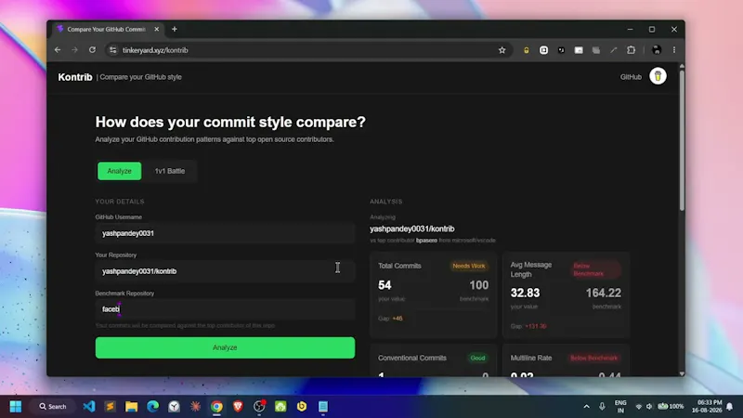Switch to the Analyze mode tab
This screenshot has width=743, height=418.
120,171
